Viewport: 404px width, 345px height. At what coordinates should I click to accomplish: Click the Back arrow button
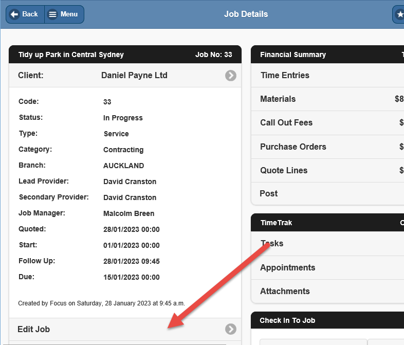coord(25,14)
